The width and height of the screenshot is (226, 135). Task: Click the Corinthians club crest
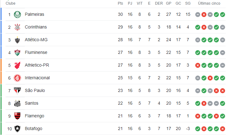coord(17,27)
